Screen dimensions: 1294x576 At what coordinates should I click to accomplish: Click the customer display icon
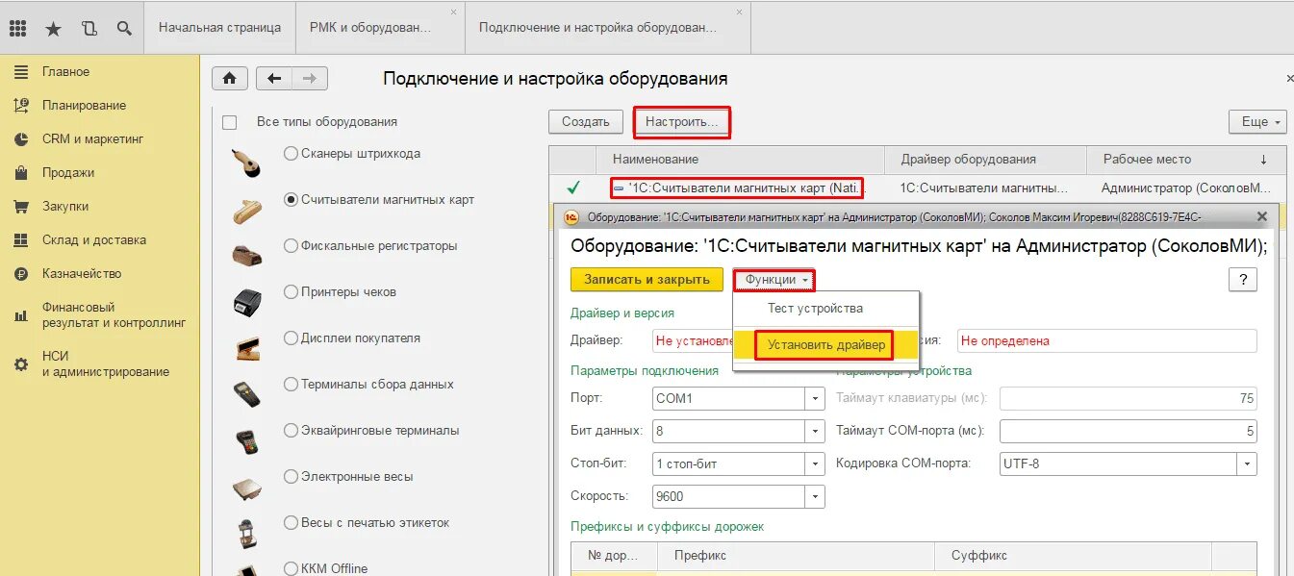248,348
